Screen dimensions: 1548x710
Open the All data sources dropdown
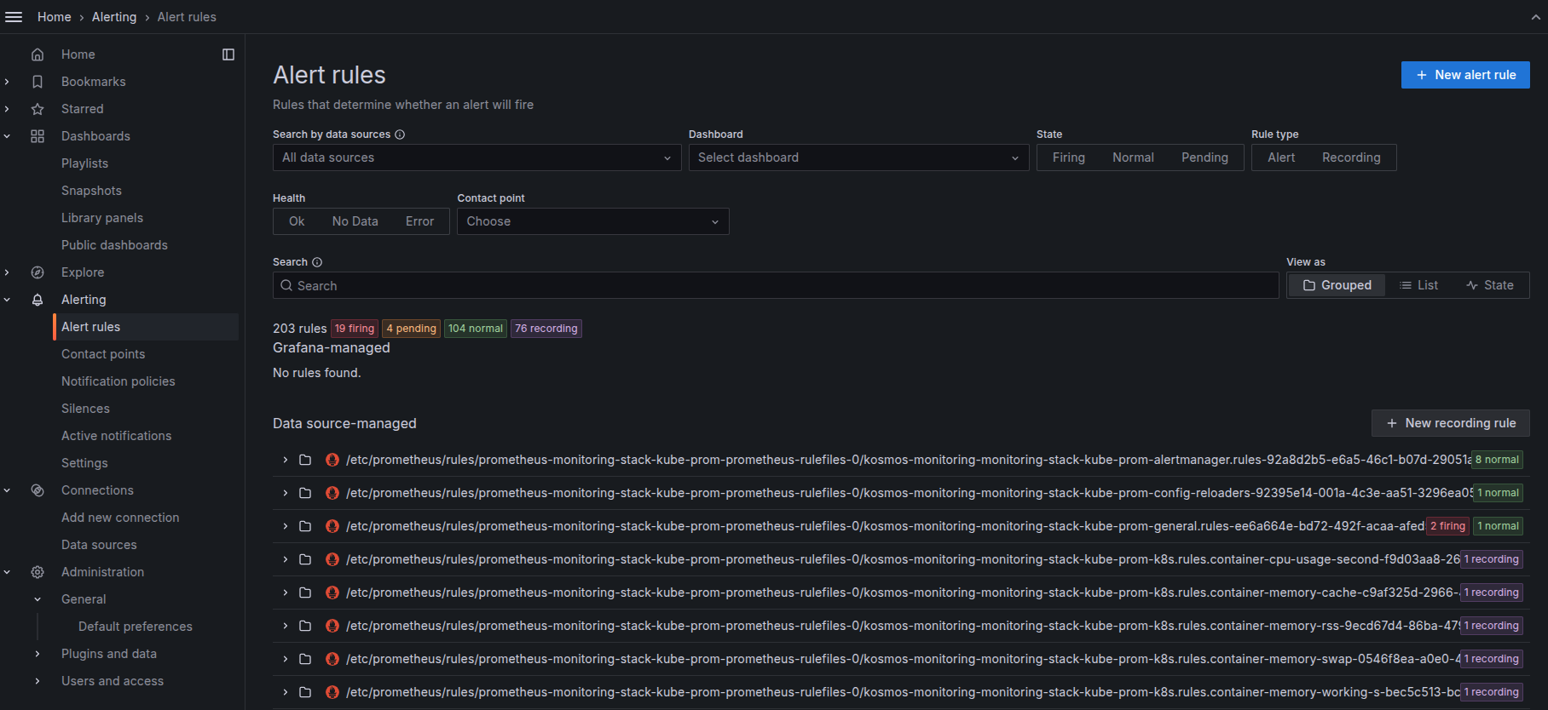(x=477, y=157)
